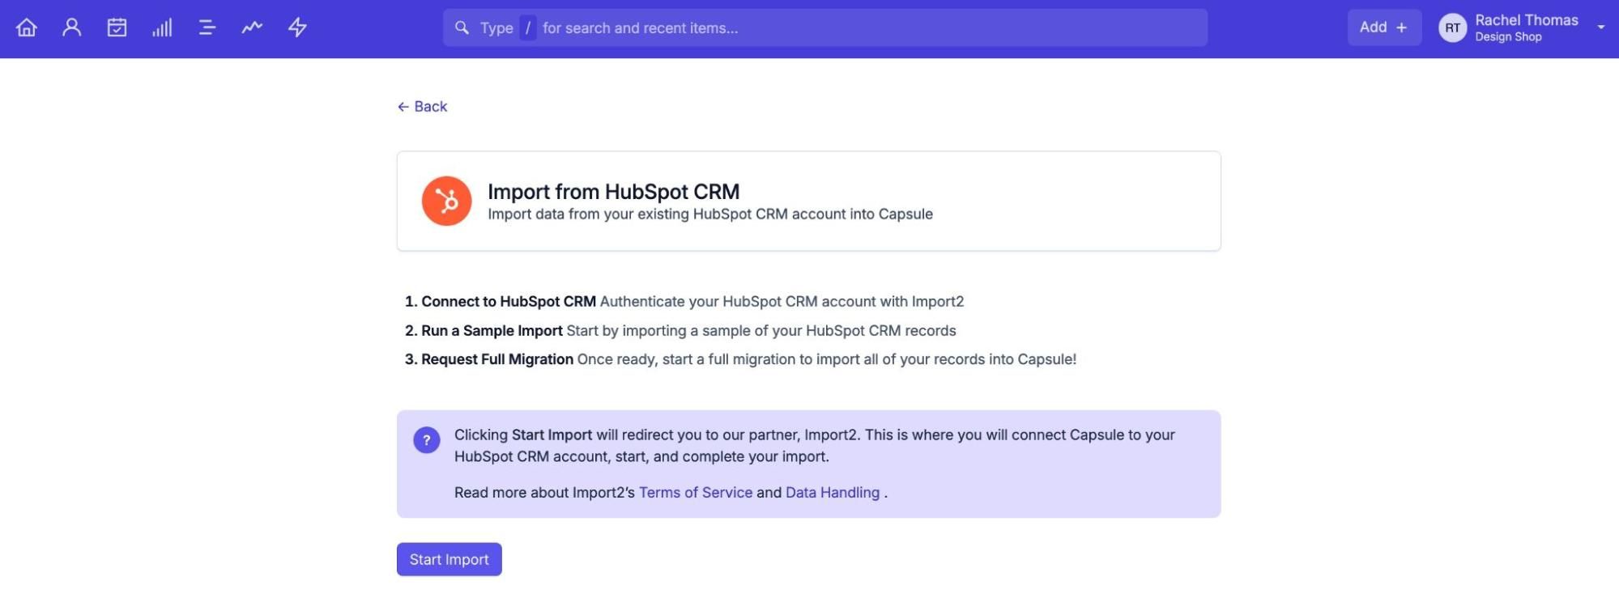Expand the Rachel Thomas account dropdown arrow
The image size is (1619, 602).
click(1601, 28)
